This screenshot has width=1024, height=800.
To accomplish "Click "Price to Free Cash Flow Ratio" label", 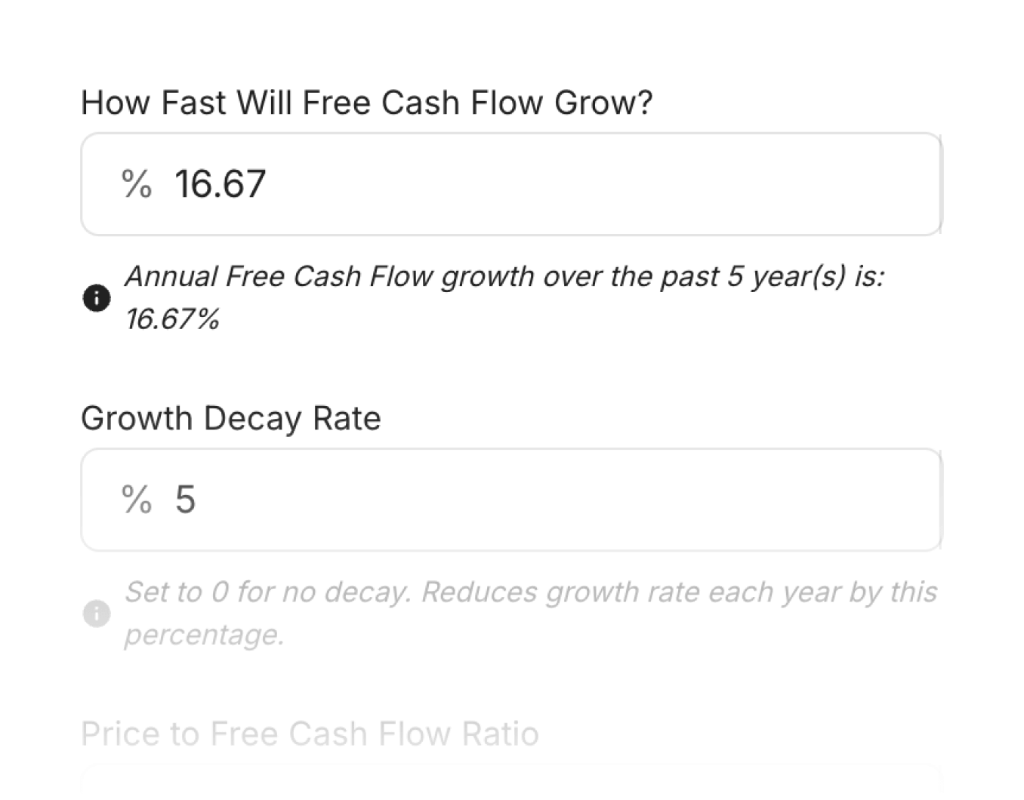I will (x=310, y=734).
